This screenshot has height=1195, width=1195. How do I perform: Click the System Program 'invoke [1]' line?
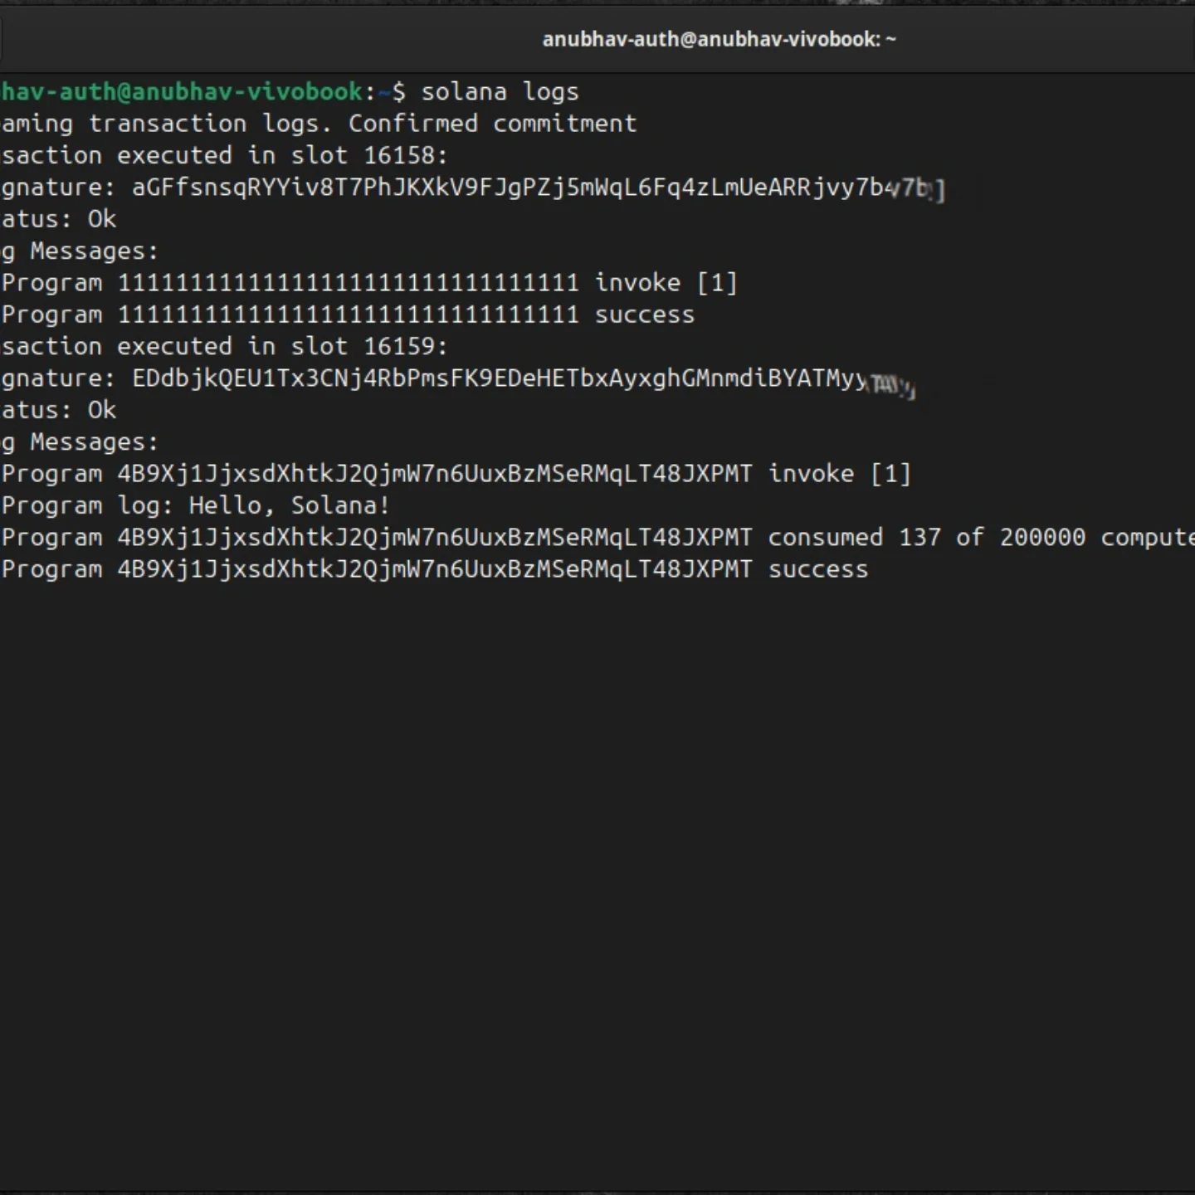tap(369, 283)
